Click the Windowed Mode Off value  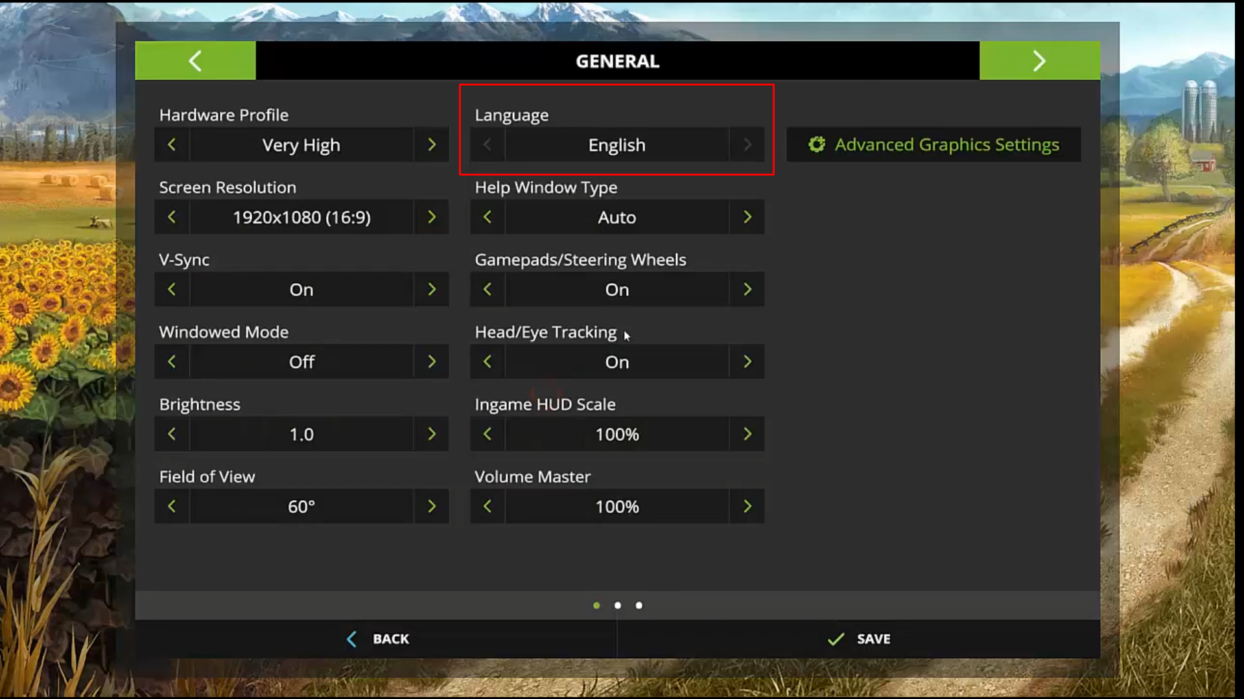pyautogui.click(x=301, y=361)
